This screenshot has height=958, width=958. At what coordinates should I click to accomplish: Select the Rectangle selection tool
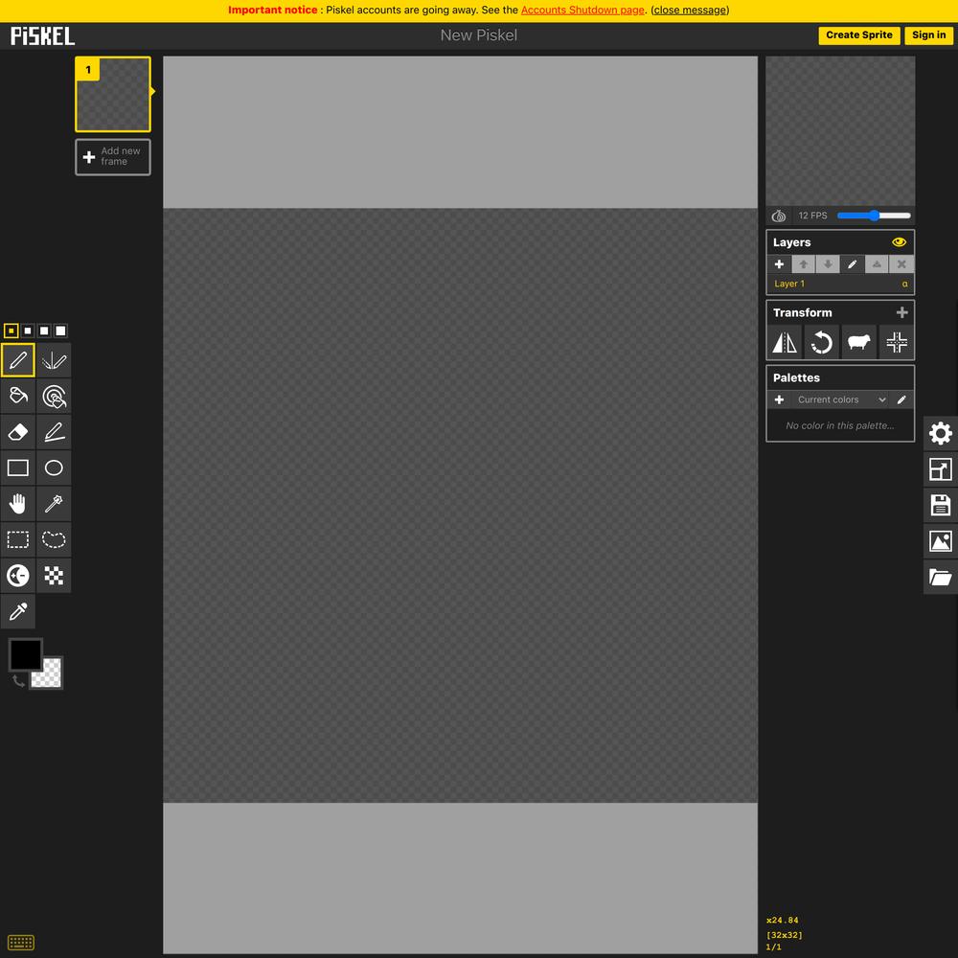[x=17, y=539]
